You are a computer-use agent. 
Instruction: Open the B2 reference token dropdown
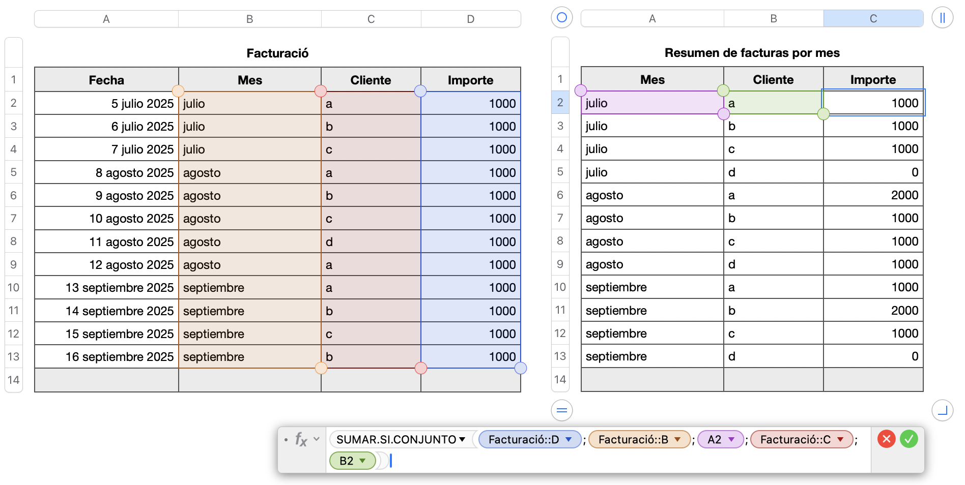tap(362, 461)
